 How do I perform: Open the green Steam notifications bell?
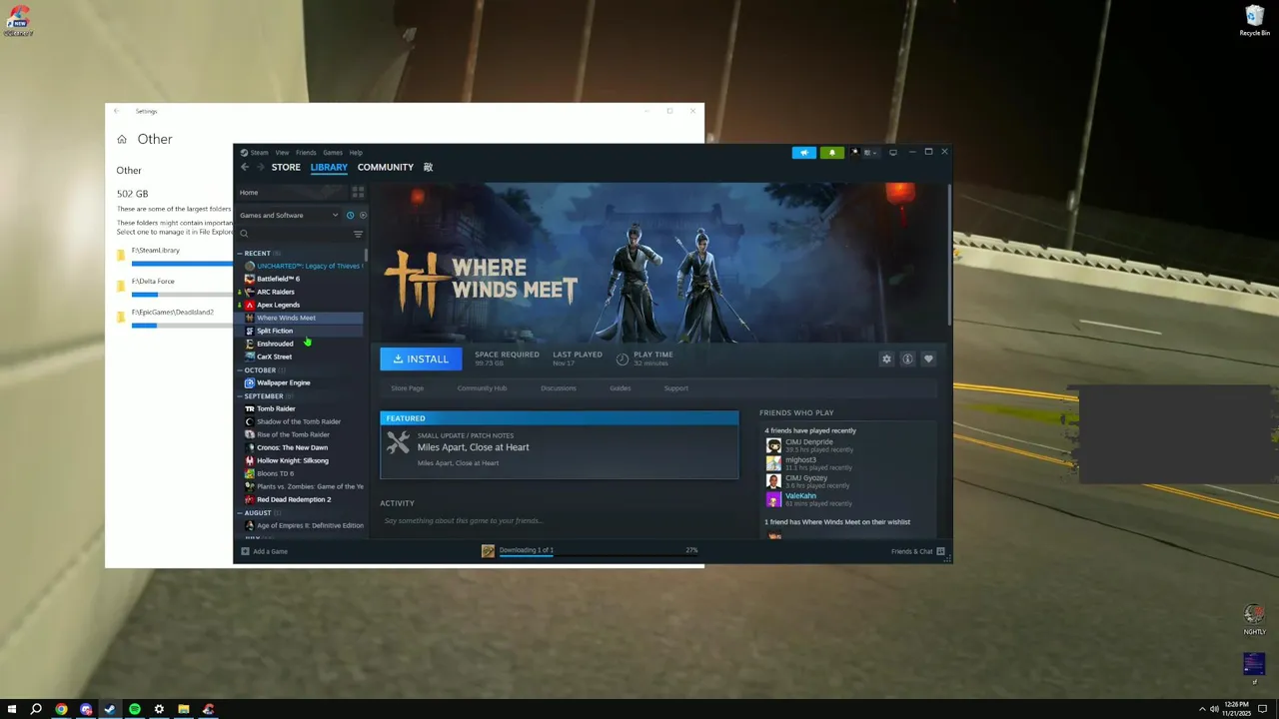pos(831,153)
